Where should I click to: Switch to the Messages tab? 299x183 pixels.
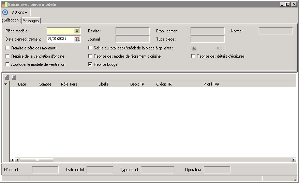[x=31, y=21]
